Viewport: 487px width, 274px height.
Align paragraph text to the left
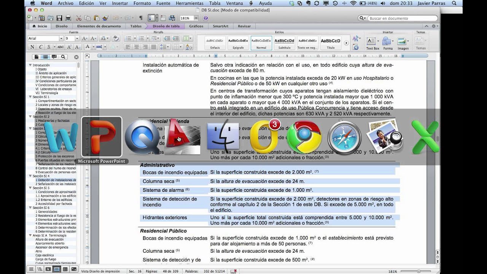(127, 47)
